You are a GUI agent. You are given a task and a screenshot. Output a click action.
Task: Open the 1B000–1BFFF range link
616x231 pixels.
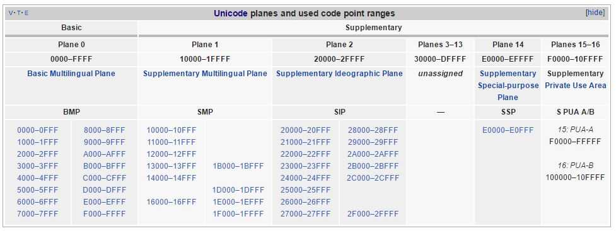coord(238,166)
